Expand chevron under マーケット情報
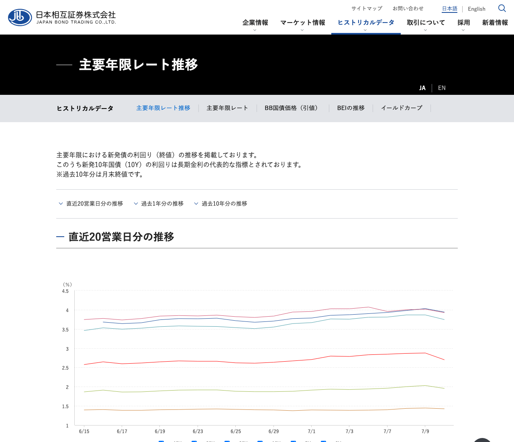514x442 pixels. point(302,30)
